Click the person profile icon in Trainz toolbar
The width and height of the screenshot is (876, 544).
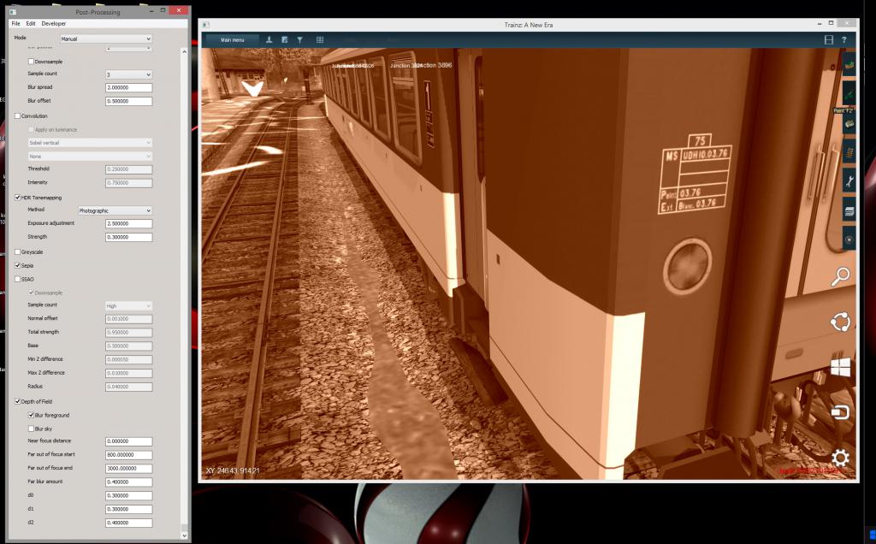tap(269, 39)
